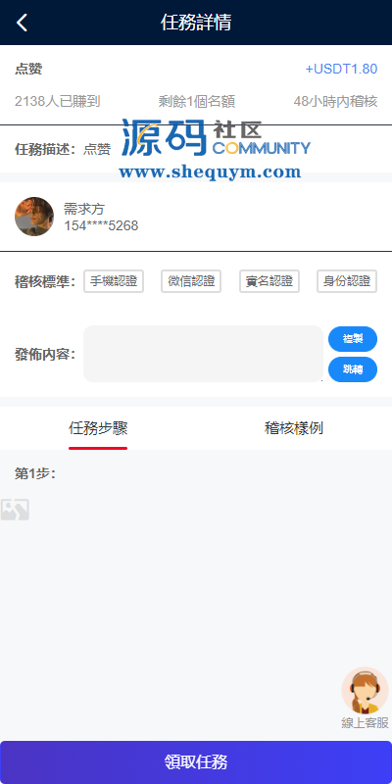Tap the 任務詳情 page title

(x=196, y=23)
